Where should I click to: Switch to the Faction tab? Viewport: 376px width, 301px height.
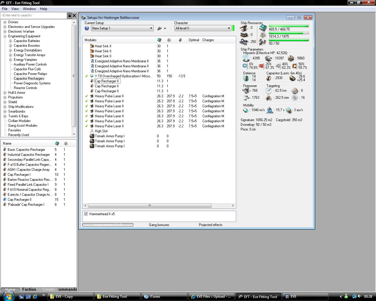coord(29,289)
